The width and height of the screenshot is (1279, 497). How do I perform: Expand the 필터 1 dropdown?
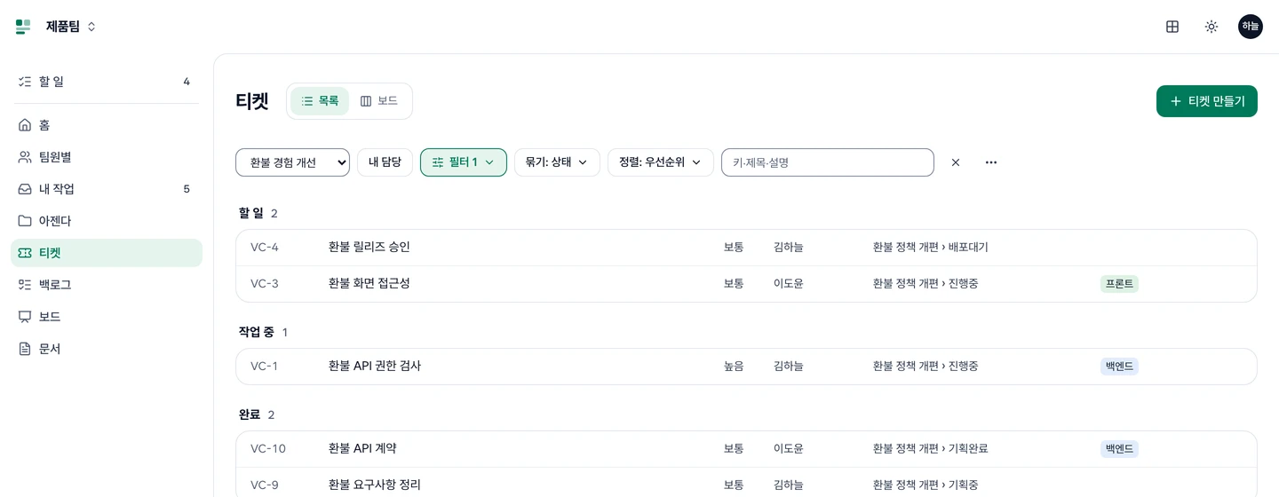464,162
